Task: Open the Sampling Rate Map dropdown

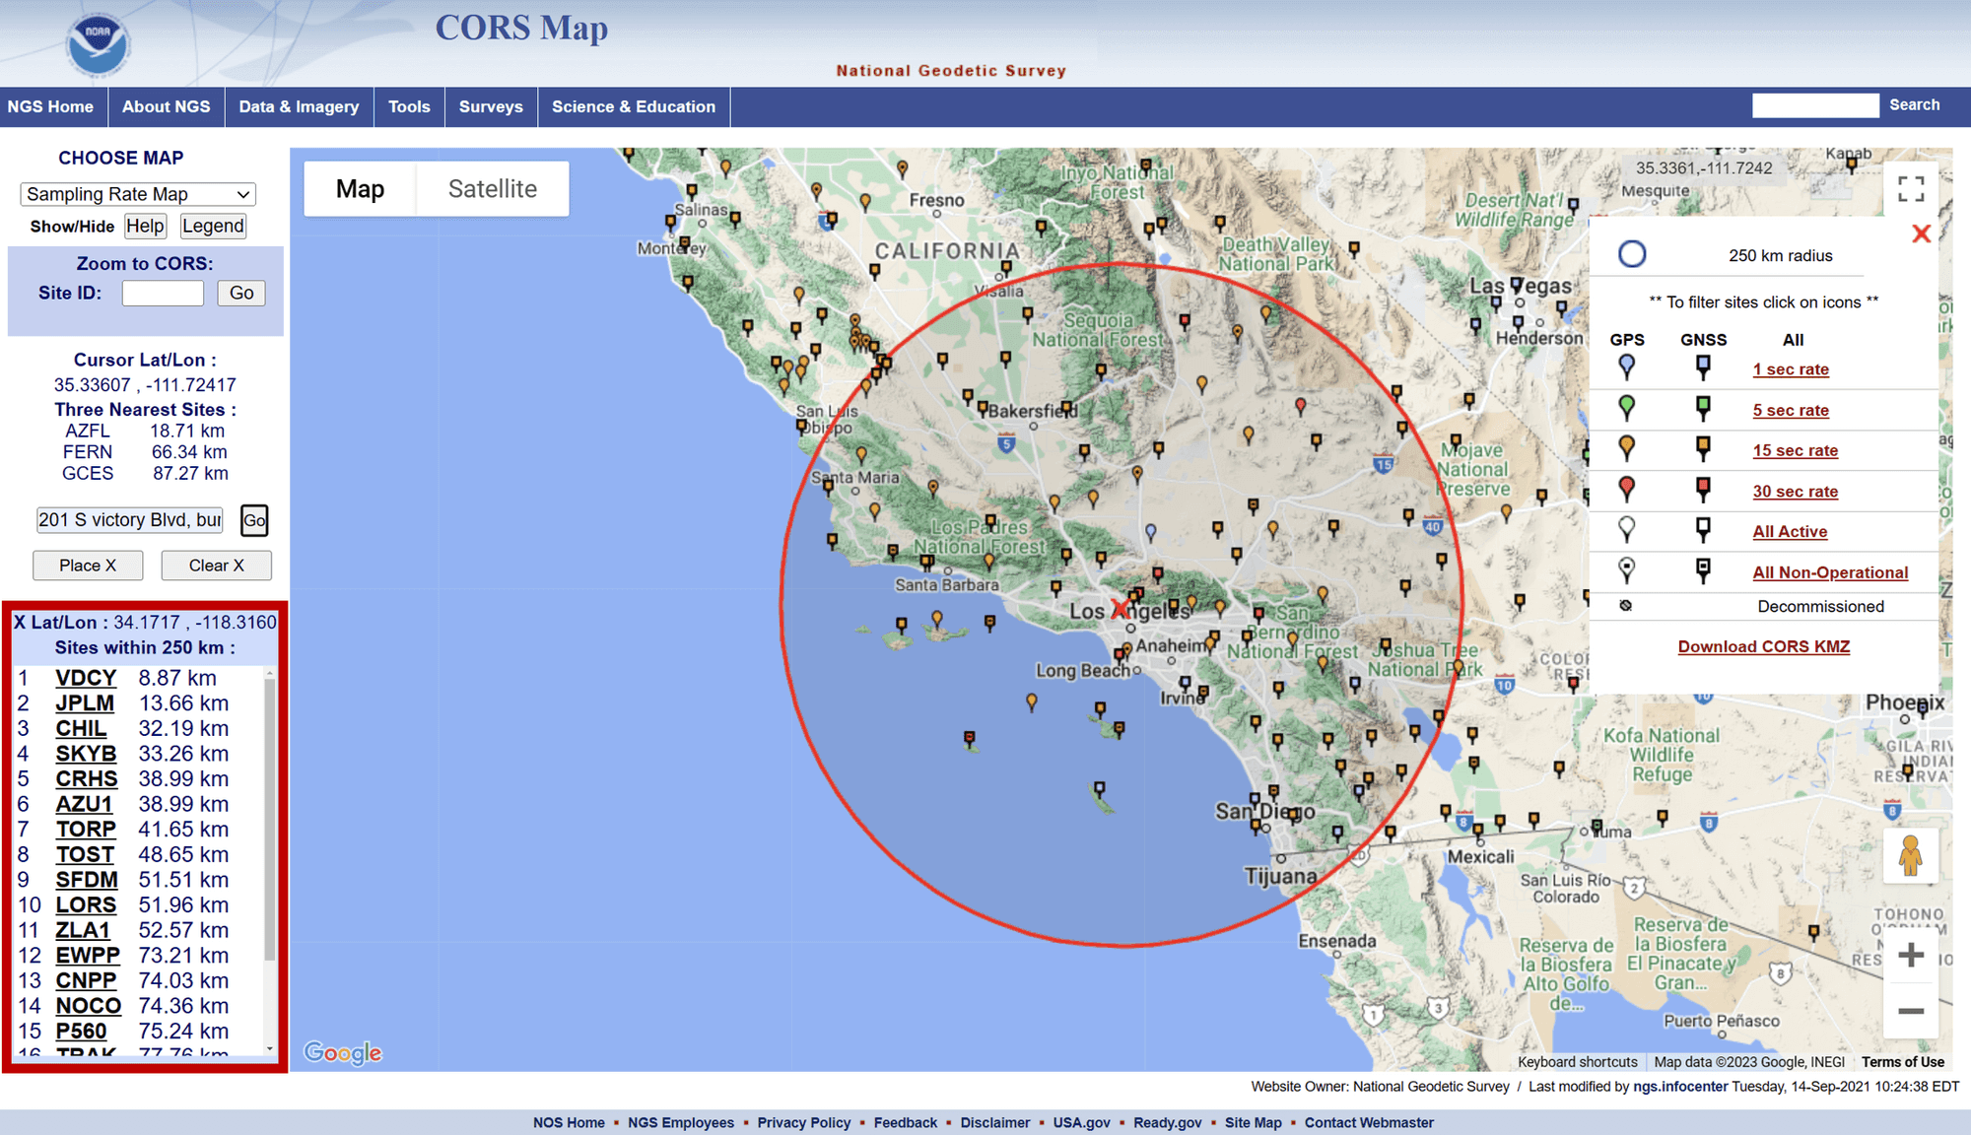Action: (138, 194)
